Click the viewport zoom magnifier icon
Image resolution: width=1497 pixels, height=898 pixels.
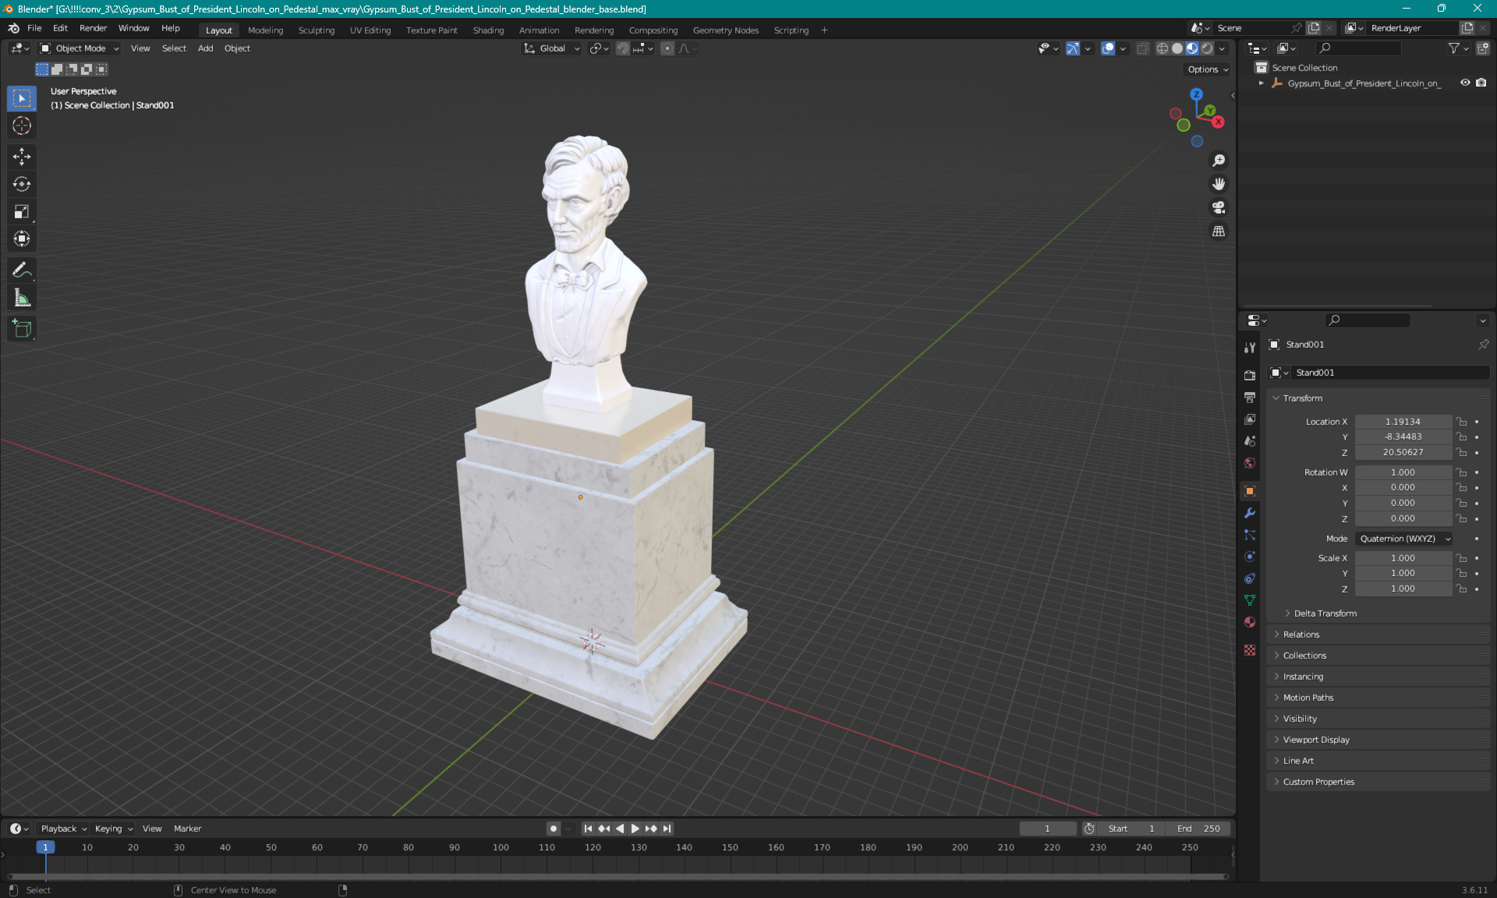1219,161
